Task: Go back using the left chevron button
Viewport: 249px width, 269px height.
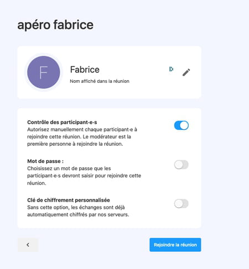Action: tap(28, 245)
